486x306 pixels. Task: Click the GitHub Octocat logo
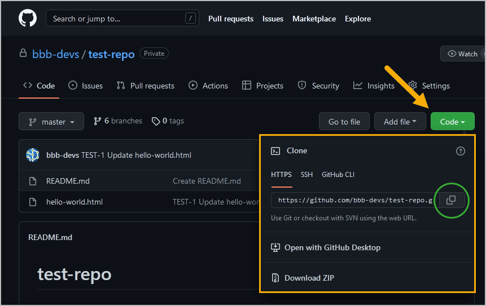(x=28, y=18)
